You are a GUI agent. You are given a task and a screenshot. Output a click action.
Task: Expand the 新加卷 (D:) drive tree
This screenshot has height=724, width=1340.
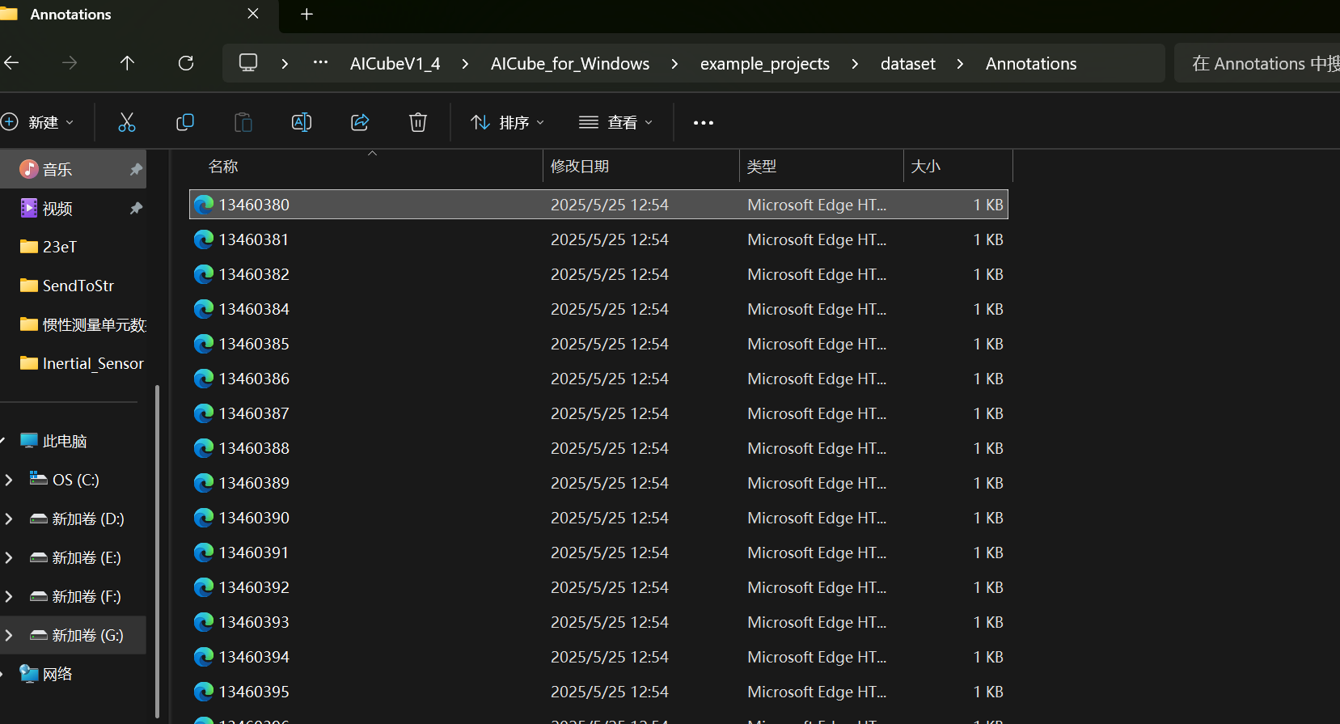point(9,519)
